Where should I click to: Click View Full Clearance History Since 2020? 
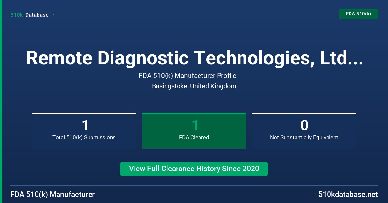(x=194, y=169)
